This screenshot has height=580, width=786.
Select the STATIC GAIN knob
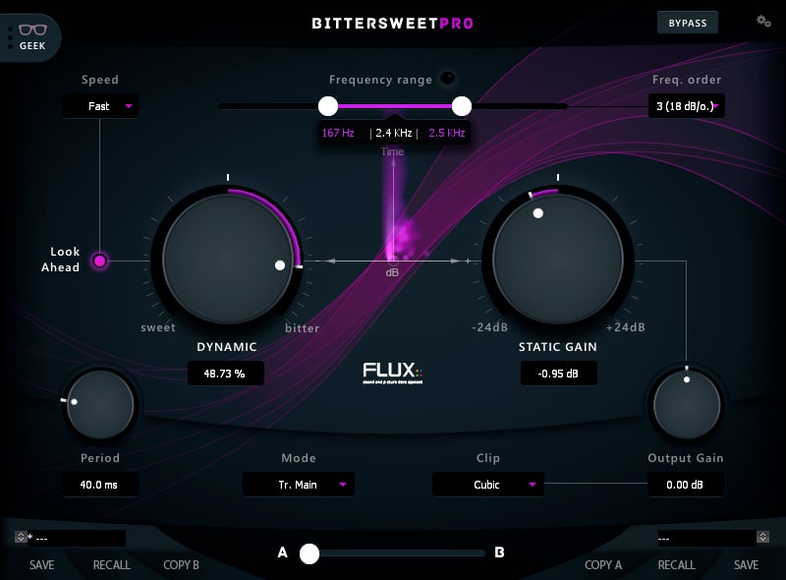pos(558,259)
